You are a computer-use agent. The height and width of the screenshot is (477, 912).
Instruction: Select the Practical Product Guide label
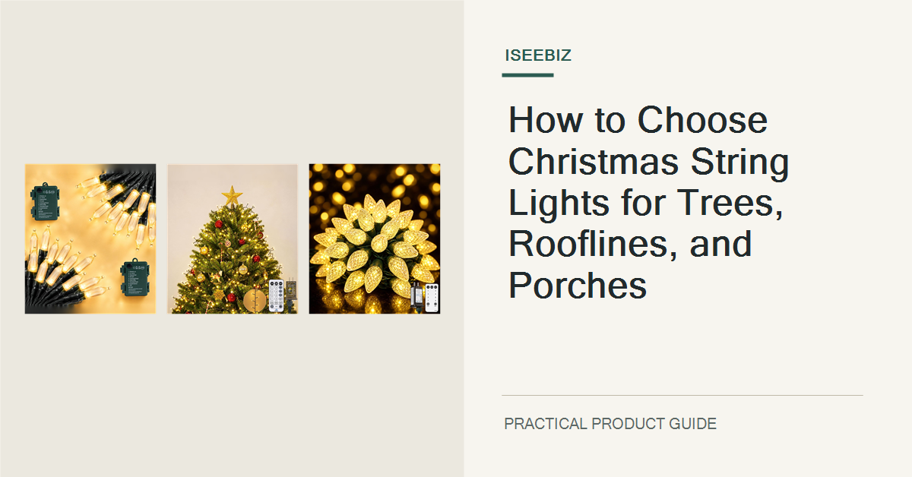coord(610,424)
